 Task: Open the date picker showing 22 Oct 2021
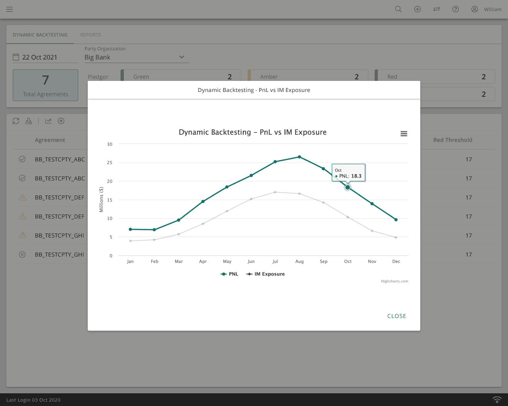[x=40, y=57]
